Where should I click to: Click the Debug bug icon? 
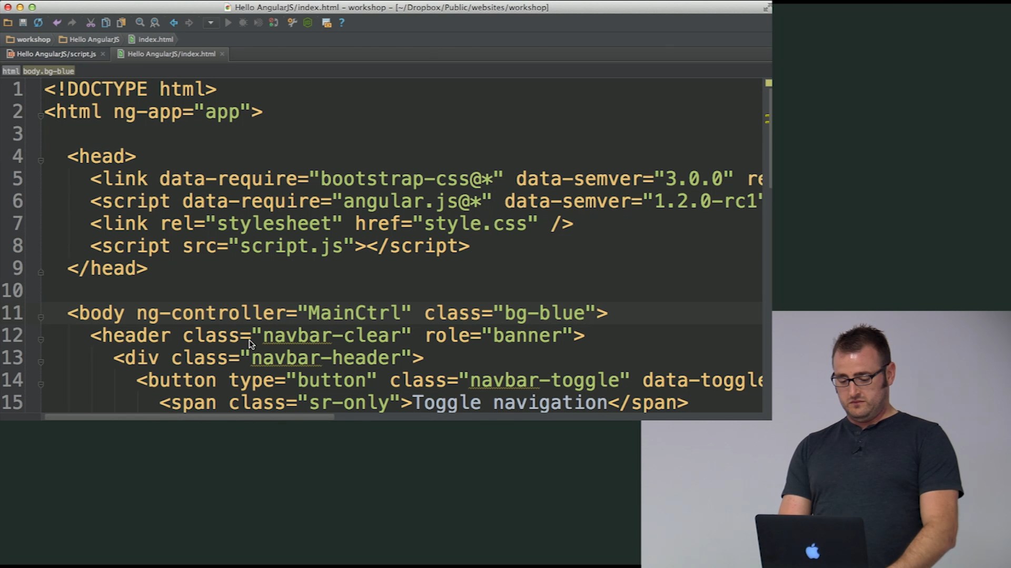(x=243, y=23)
